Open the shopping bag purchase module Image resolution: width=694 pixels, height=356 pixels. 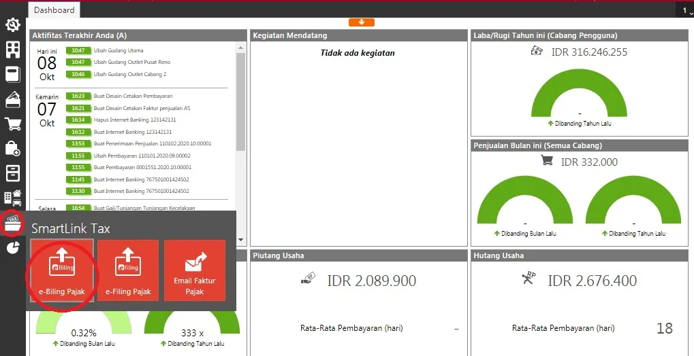click(x=12, y=148)
